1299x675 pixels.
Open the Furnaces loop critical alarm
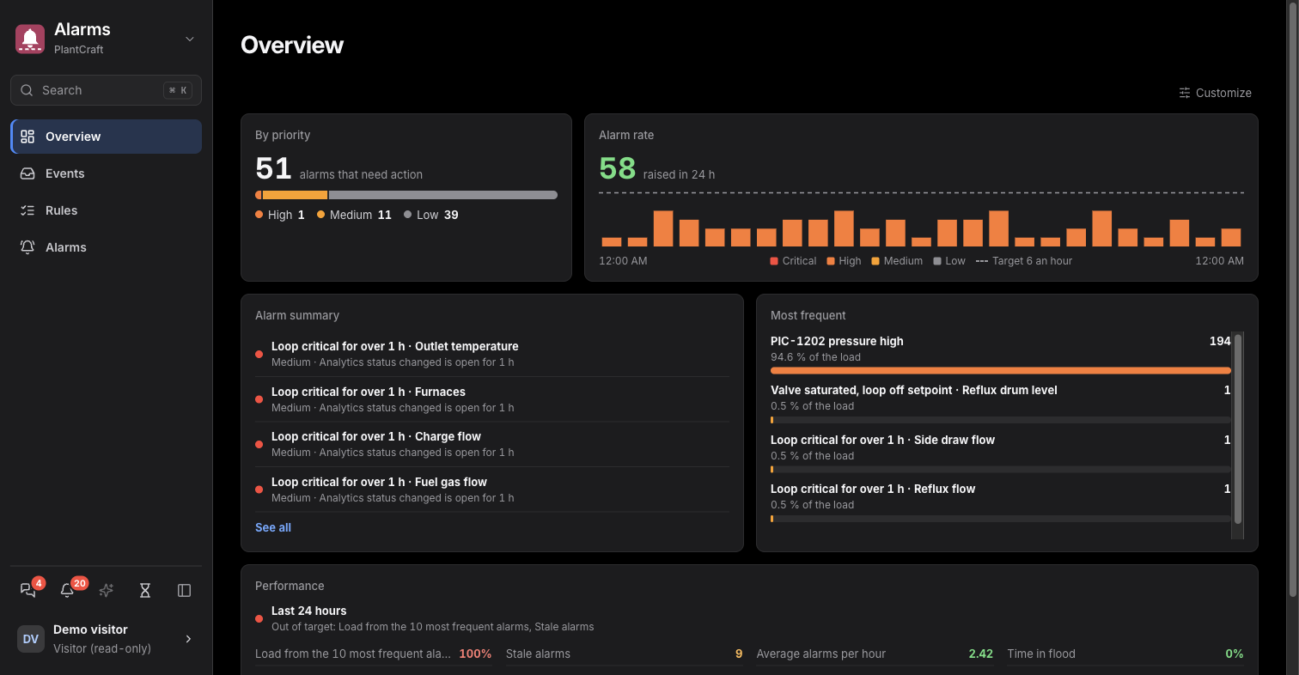(491, 399)
